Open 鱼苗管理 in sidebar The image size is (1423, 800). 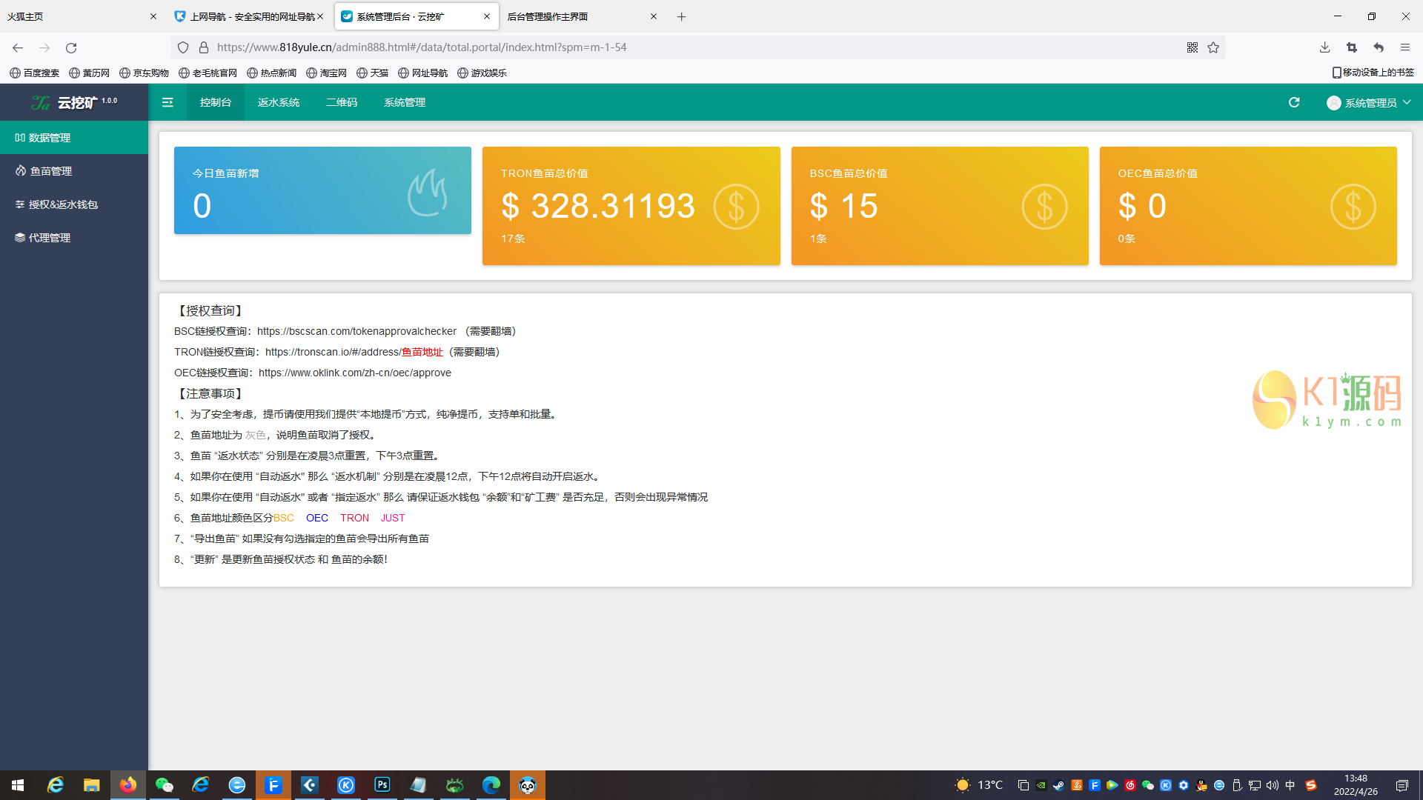click(x=51, y=171)
